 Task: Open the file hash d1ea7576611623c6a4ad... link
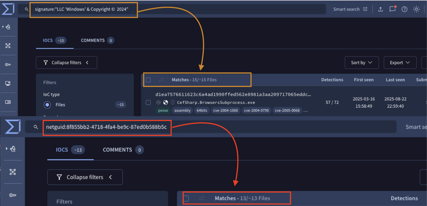pos(233,94)
